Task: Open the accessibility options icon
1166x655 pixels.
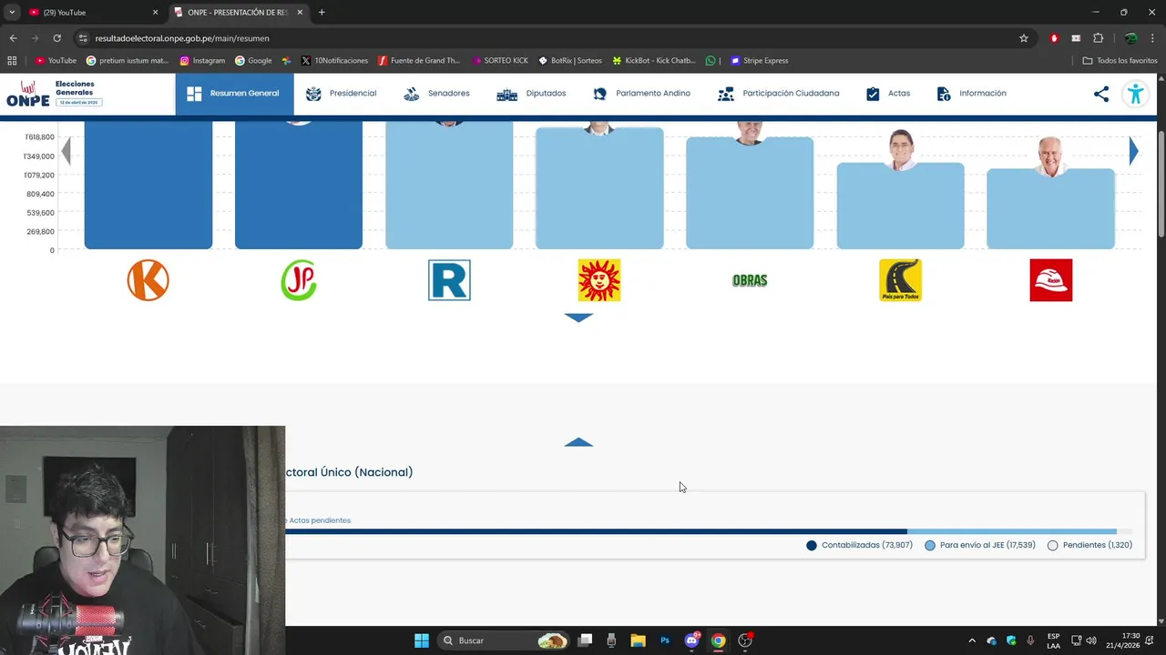Action: coord(1135,94)
